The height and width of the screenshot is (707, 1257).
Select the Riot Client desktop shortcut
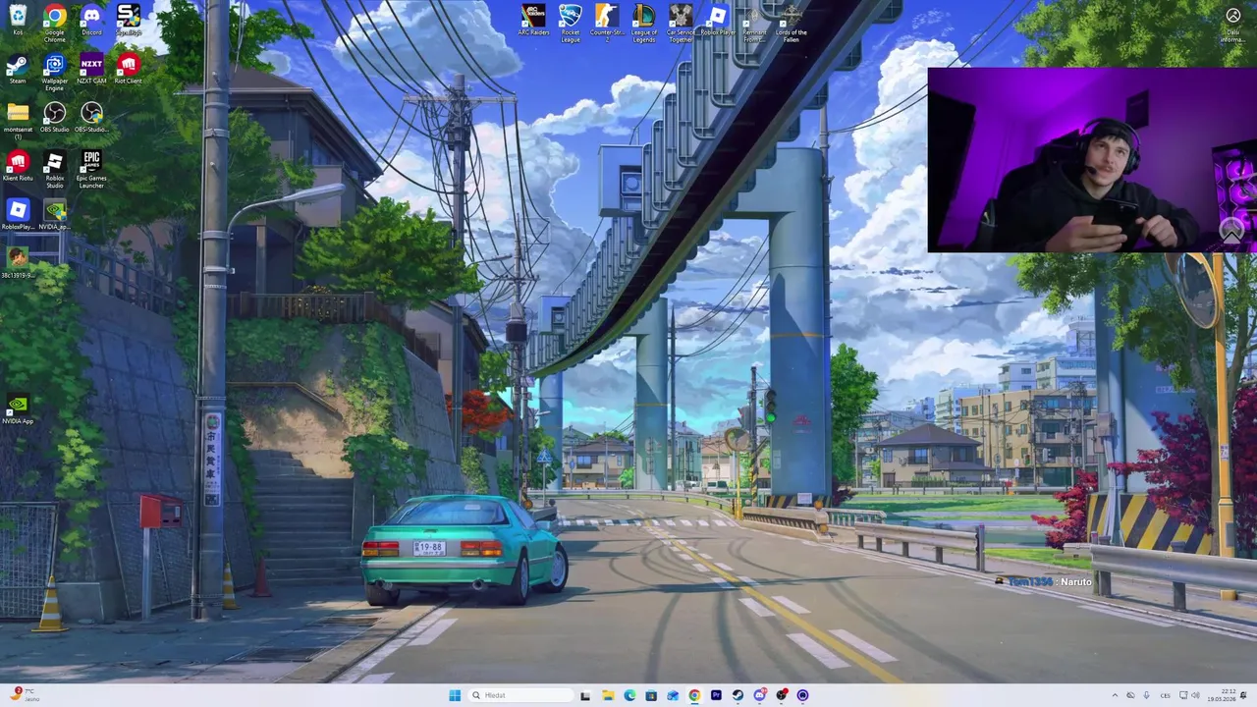point(129,70)
